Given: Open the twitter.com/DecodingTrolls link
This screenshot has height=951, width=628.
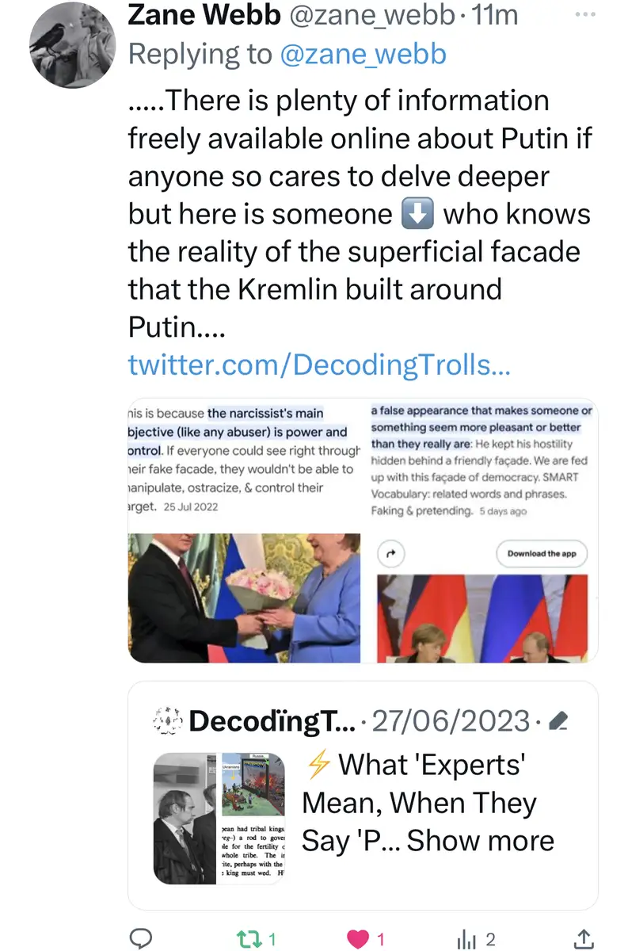Looking at the screenshot, I should click(x=318, y=364).
